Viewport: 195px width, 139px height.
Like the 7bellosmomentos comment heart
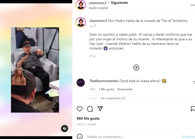pyautogui.click(x=194, y=82)
